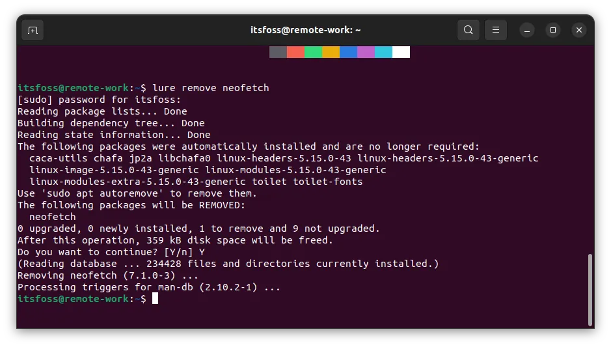The height and width of the screenshot is (347, 611).
Task: Open the hamburger main menu
Action: pos(496,30)
